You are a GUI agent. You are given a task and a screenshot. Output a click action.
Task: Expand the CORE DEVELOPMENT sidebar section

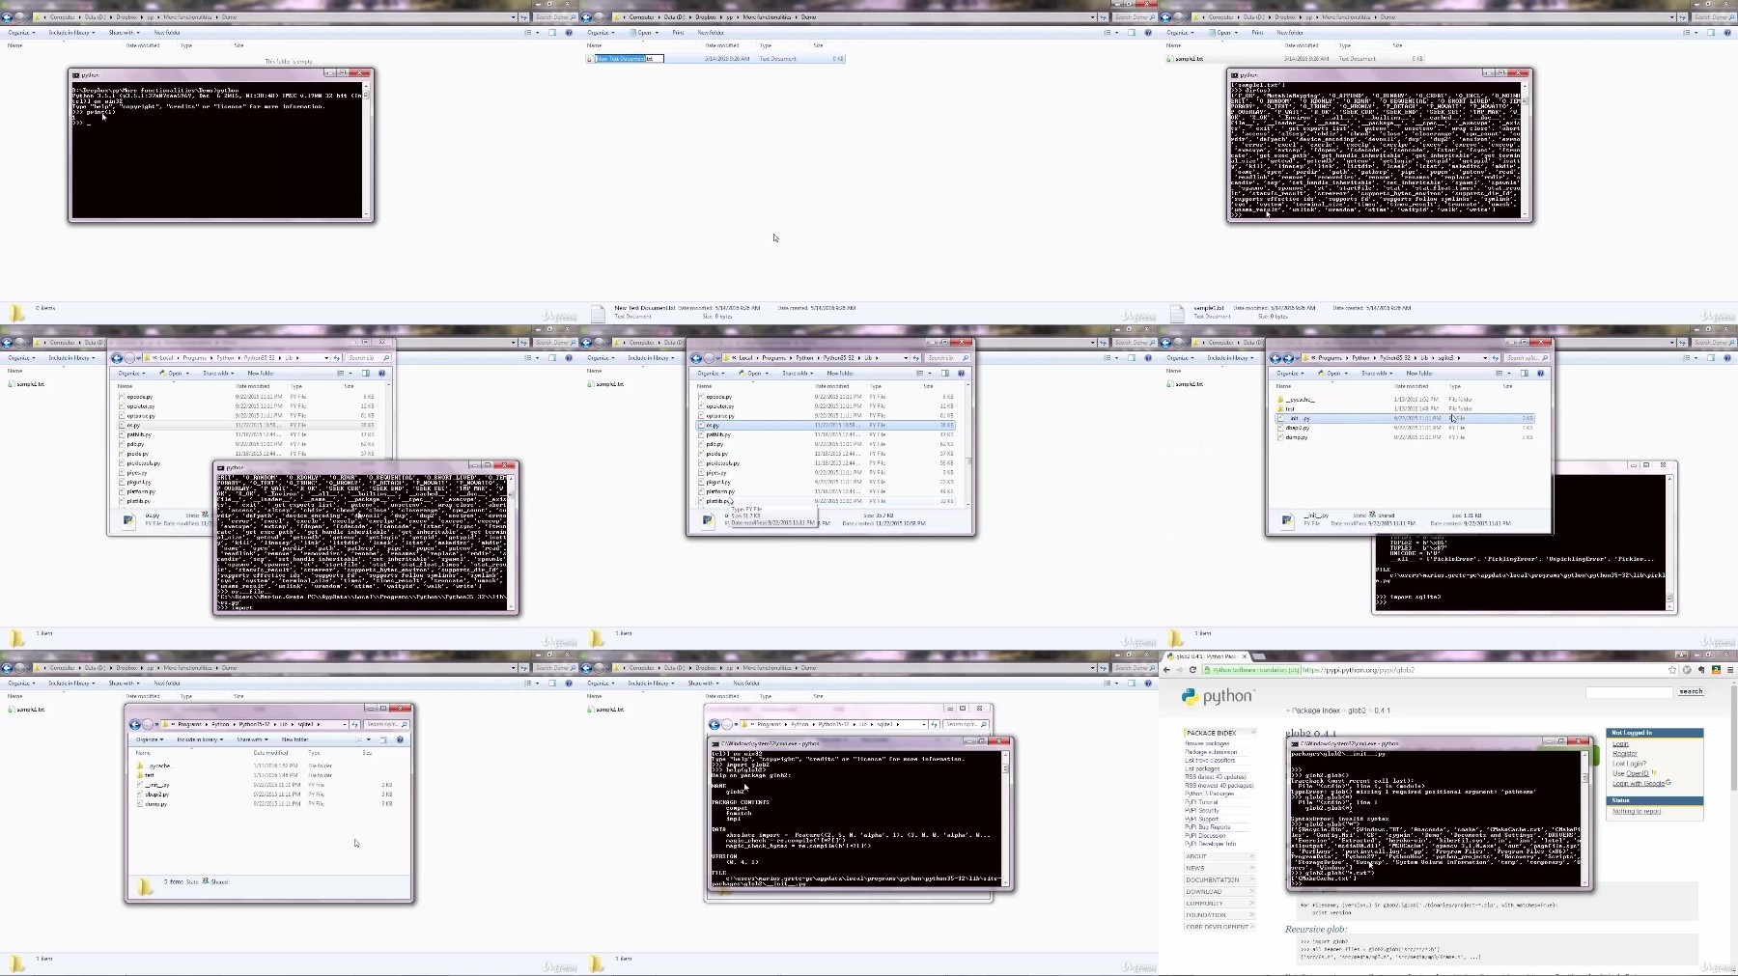1219,926
